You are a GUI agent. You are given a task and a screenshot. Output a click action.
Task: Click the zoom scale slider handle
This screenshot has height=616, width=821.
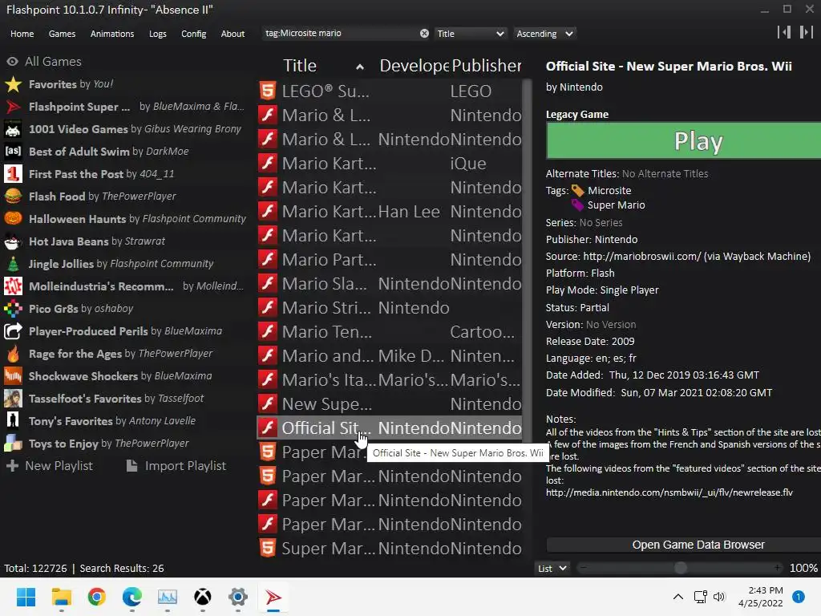tap(680, 568)
